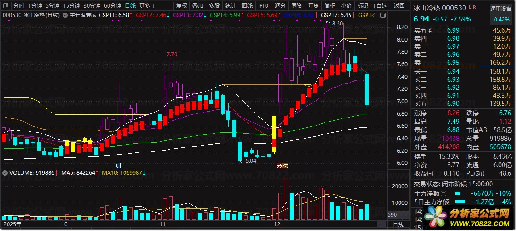The height and width of the screenshot is (231, 517).
Task: Click the diamond icon after GSPT
Action: [375, 15]
